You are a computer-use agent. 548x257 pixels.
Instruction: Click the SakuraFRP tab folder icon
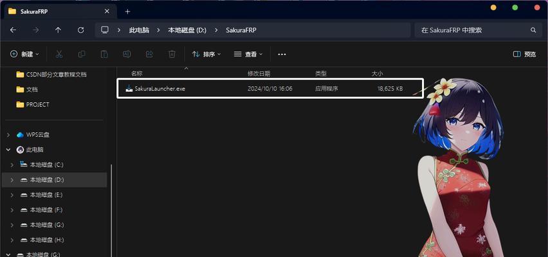point(12,11)
